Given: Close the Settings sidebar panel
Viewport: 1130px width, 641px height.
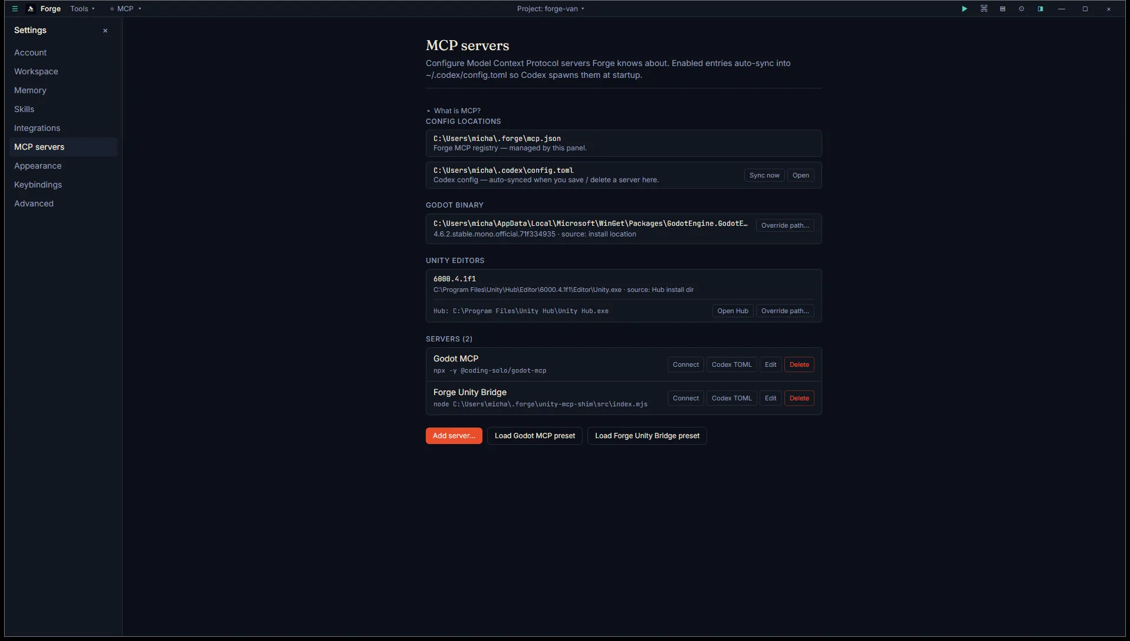Looking at the screenshot, I should point(105,31).
